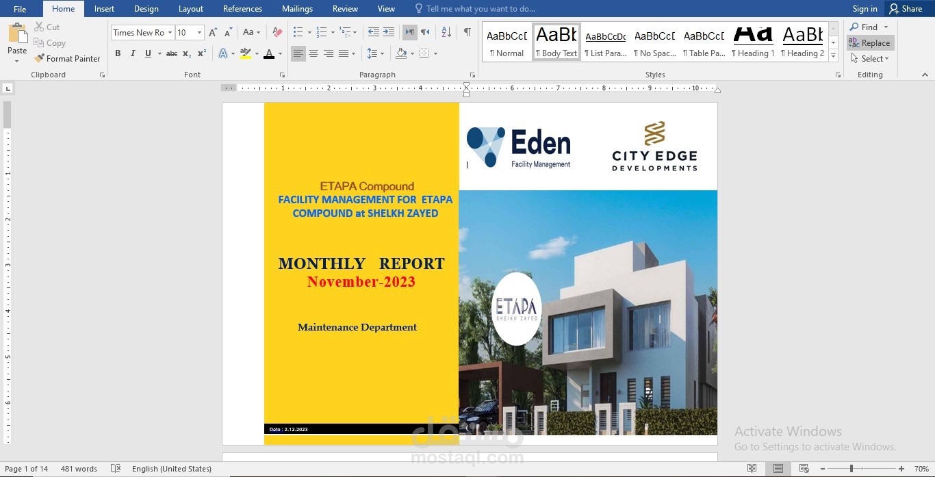The width and height of the screenshot is (935, 477).
Task: Toggle Print Layout view in status bar
Action: pyautogui.click(x=778, y=469)
